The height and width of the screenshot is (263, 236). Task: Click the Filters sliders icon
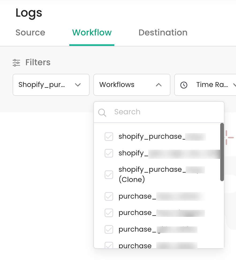(x=16, y=63)
